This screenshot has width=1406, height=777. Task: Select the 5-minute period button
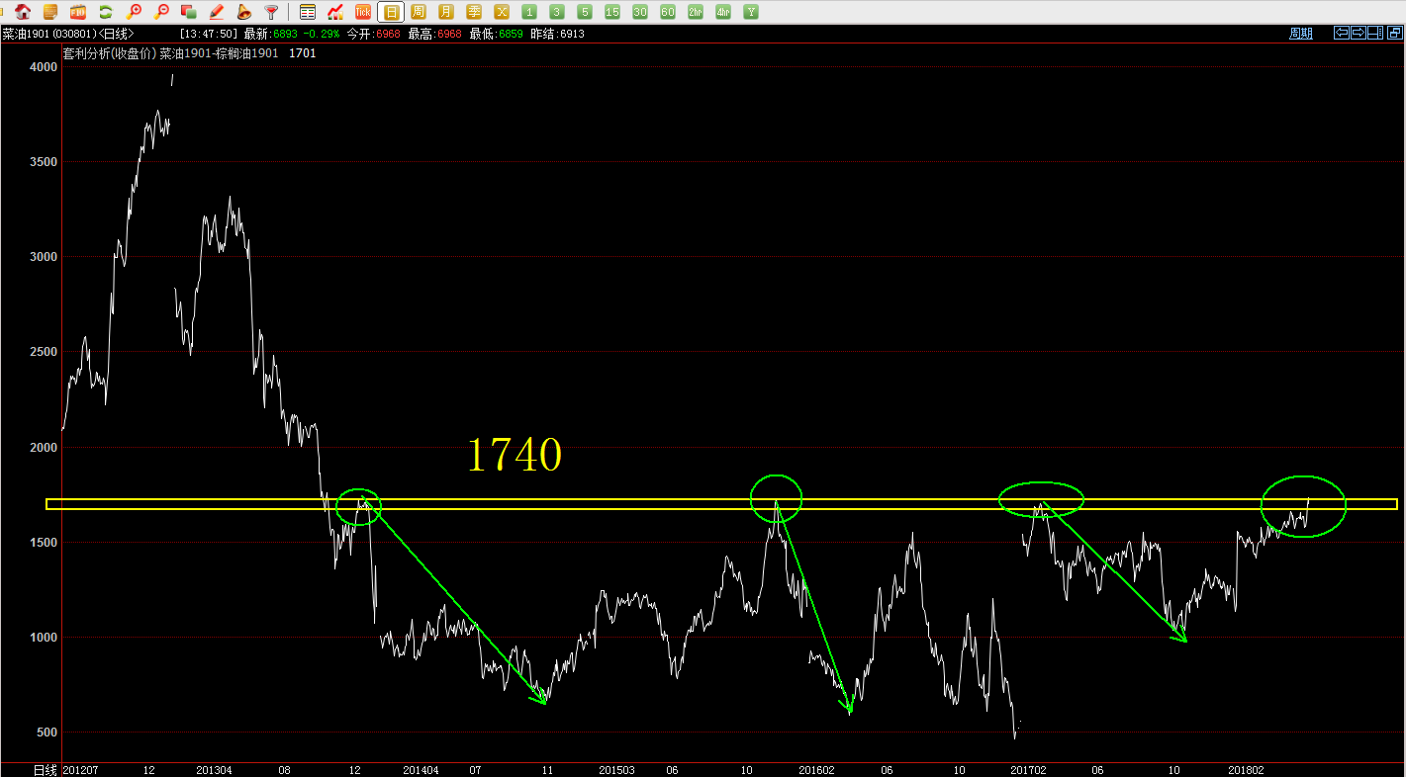point(585,12)
